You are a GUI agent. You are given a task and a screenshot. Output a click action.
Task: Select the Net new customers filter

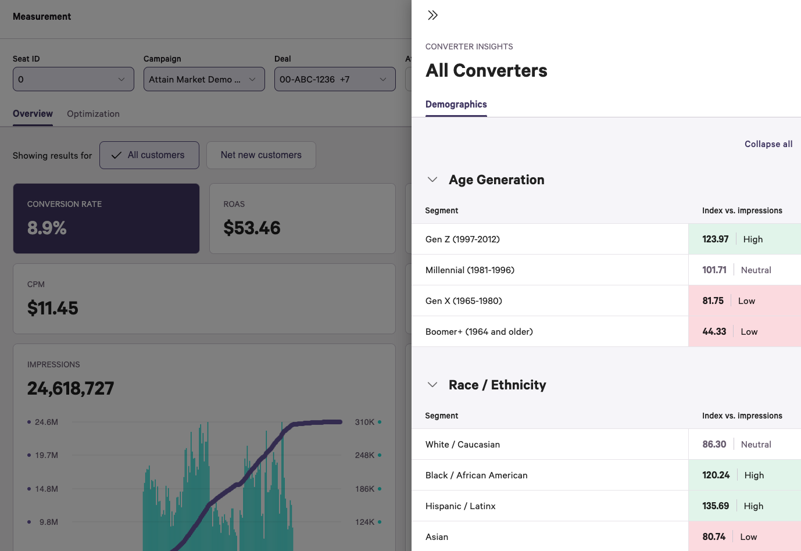[x=261, y=155]
